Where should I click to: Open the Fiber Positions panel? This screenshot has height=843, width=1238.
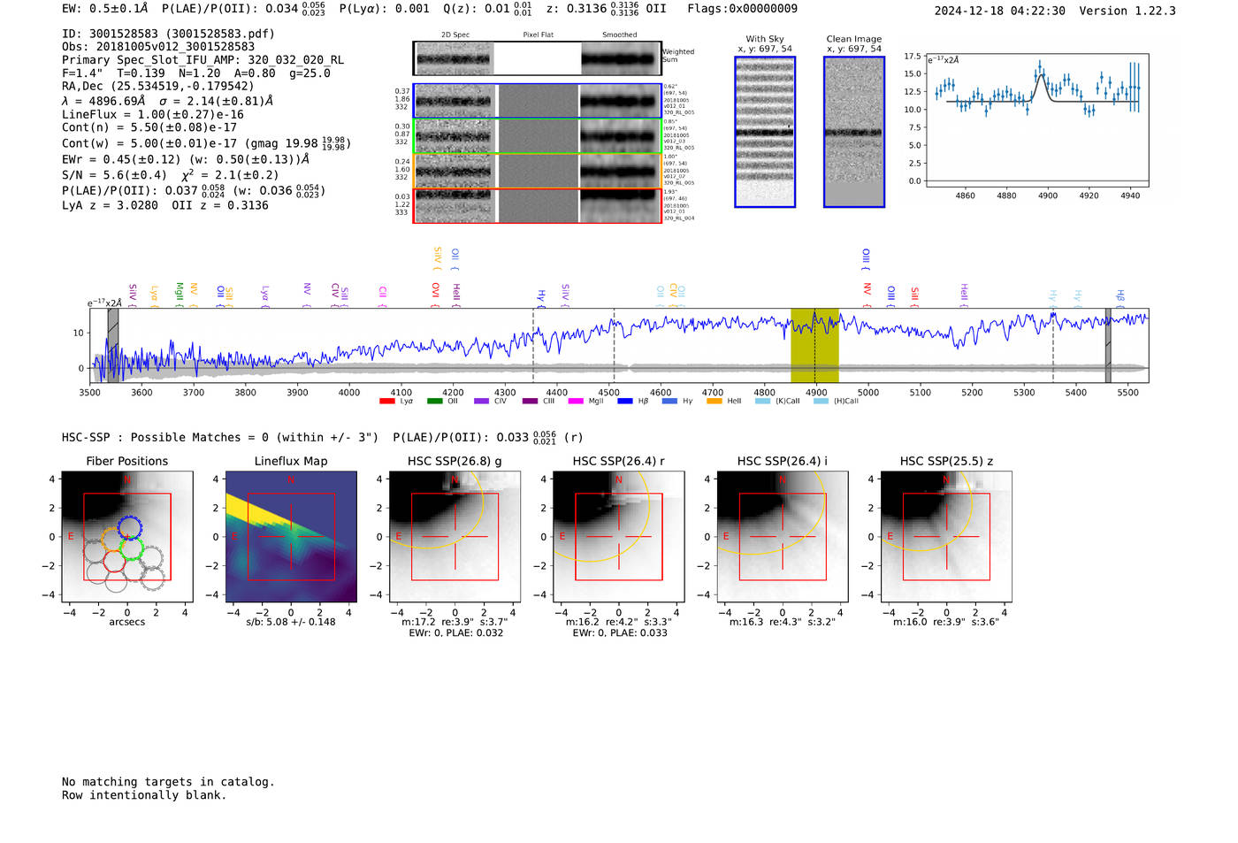(127, 537)
